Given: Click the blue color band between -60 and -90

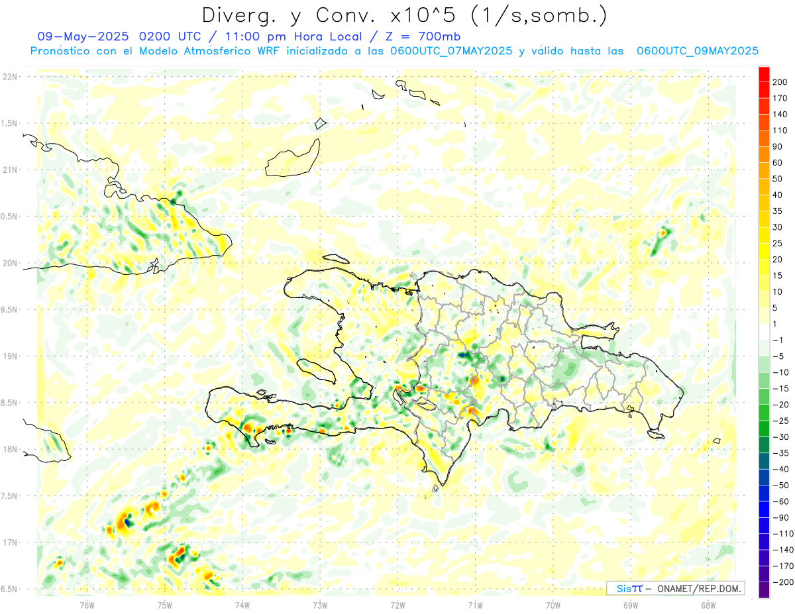Looking at the screenshot, I should click(764, 509).
